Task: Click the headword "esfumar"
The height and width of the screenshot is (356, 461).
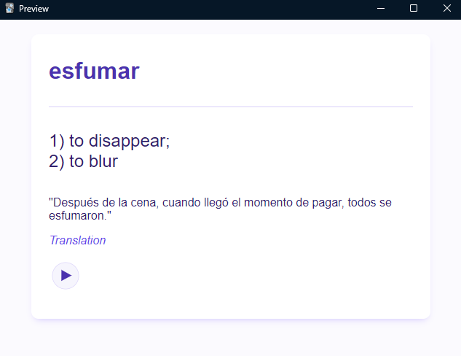Action: click(94, 71)
